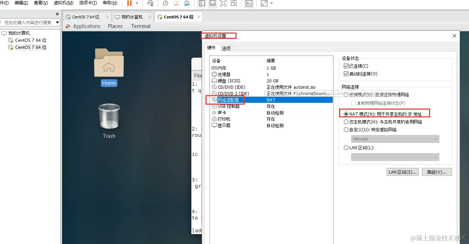Open the dropdown arrow beside the stretch icon
469x244 pixels.
click(272, 3)
